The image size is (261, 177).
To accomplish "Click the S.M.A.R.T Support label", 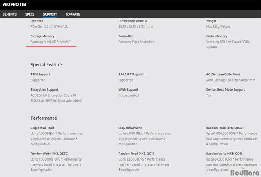I will pyautogui.click(x=131, y=74).
